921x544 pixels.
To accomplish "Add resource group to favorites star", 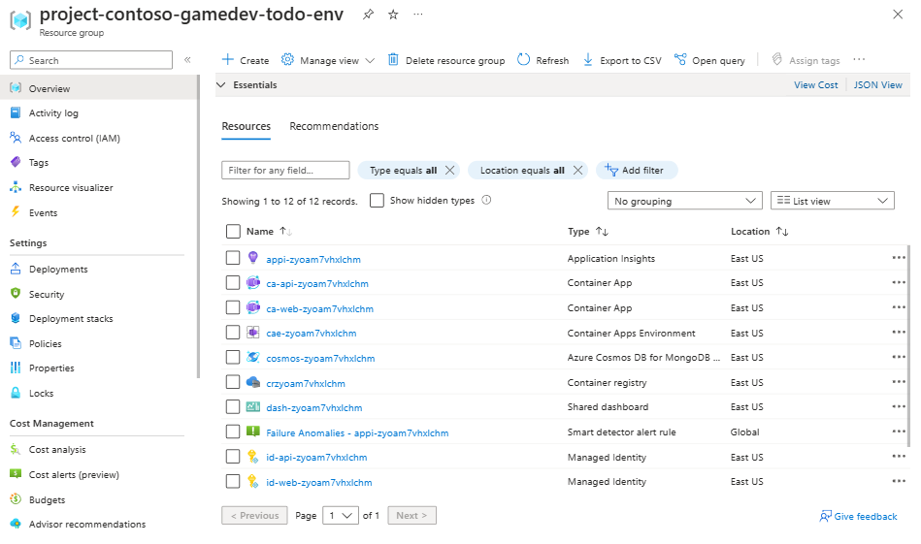I will click(x=393, y=15).
